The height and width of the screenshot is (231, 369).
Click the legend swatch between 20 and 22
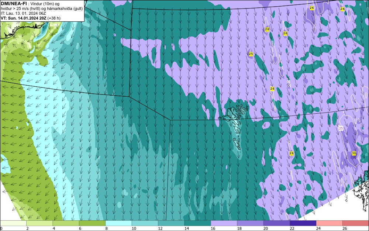coord(277,223)
